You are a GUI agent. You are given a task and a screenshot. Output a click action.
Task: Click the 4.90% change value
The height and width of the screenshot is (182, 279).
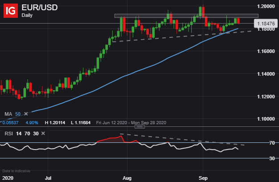(x=32, y=123)
